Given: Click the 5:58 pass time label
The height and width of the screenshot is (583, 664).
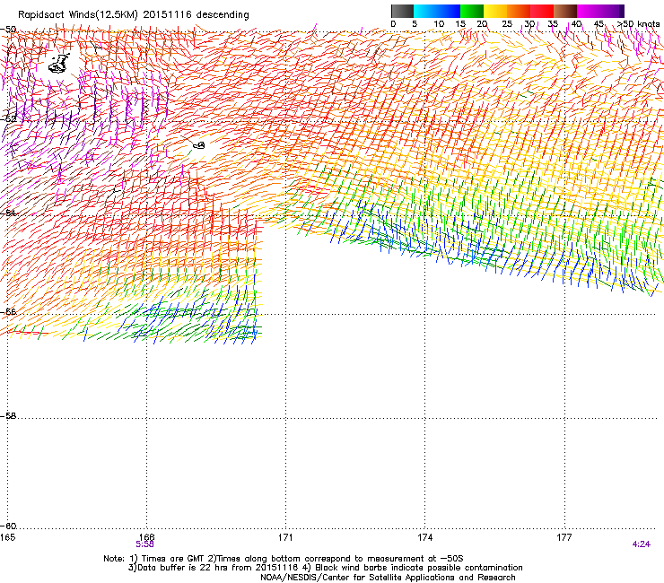Looking at the screenshot, I should tap(144, 544).
